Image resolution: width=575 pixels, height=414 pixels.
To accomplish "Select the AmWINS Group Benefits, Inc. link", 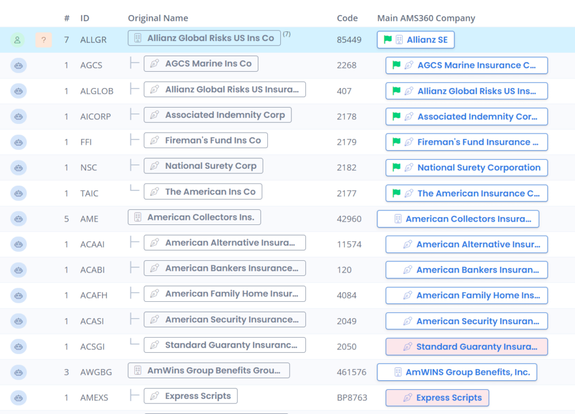I will tap(457, 372).
